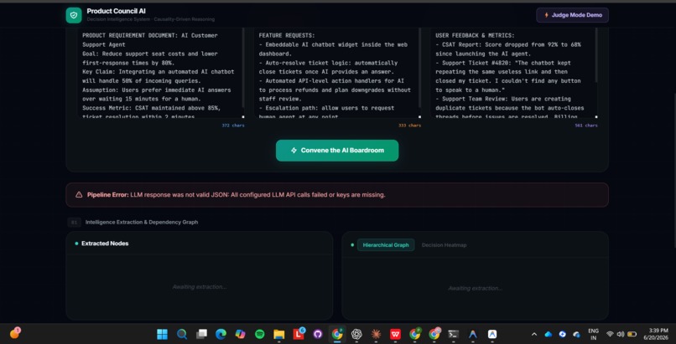Open GitHub Desktop from the taskbar
This screenshot has width=676, height=344.
(x=318, y=334)
